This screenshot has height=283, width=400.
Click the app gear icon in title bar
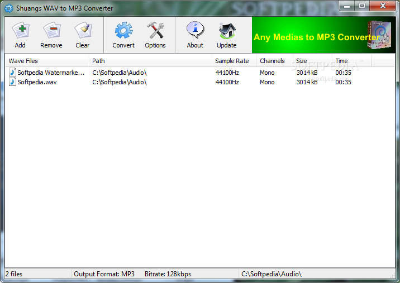(x=9, y=8)
